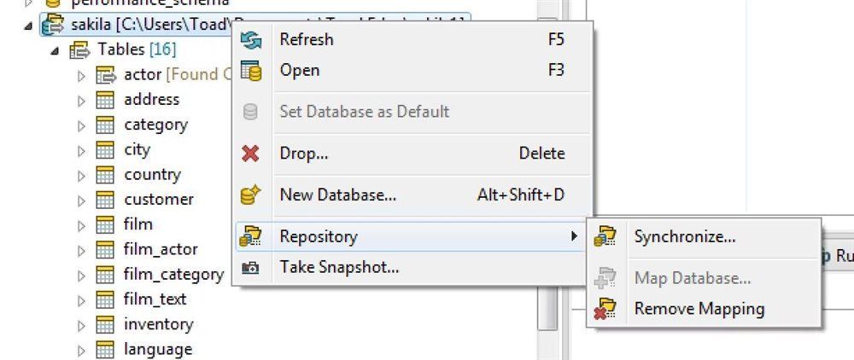Click the Take Snapshot camera icon

(x=250, y=268)
